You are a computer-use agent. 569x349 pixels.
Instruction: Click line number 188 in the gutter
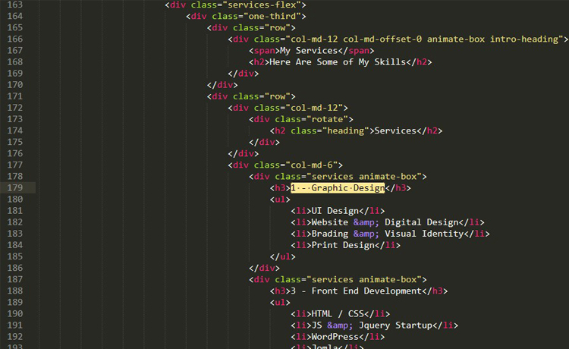(x=15, y=291)
